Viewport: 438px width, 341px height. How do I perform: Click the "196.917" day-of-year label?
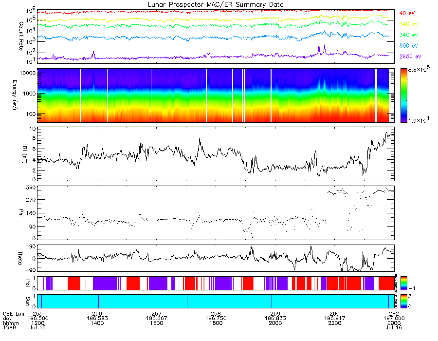(x=335, y=319)
